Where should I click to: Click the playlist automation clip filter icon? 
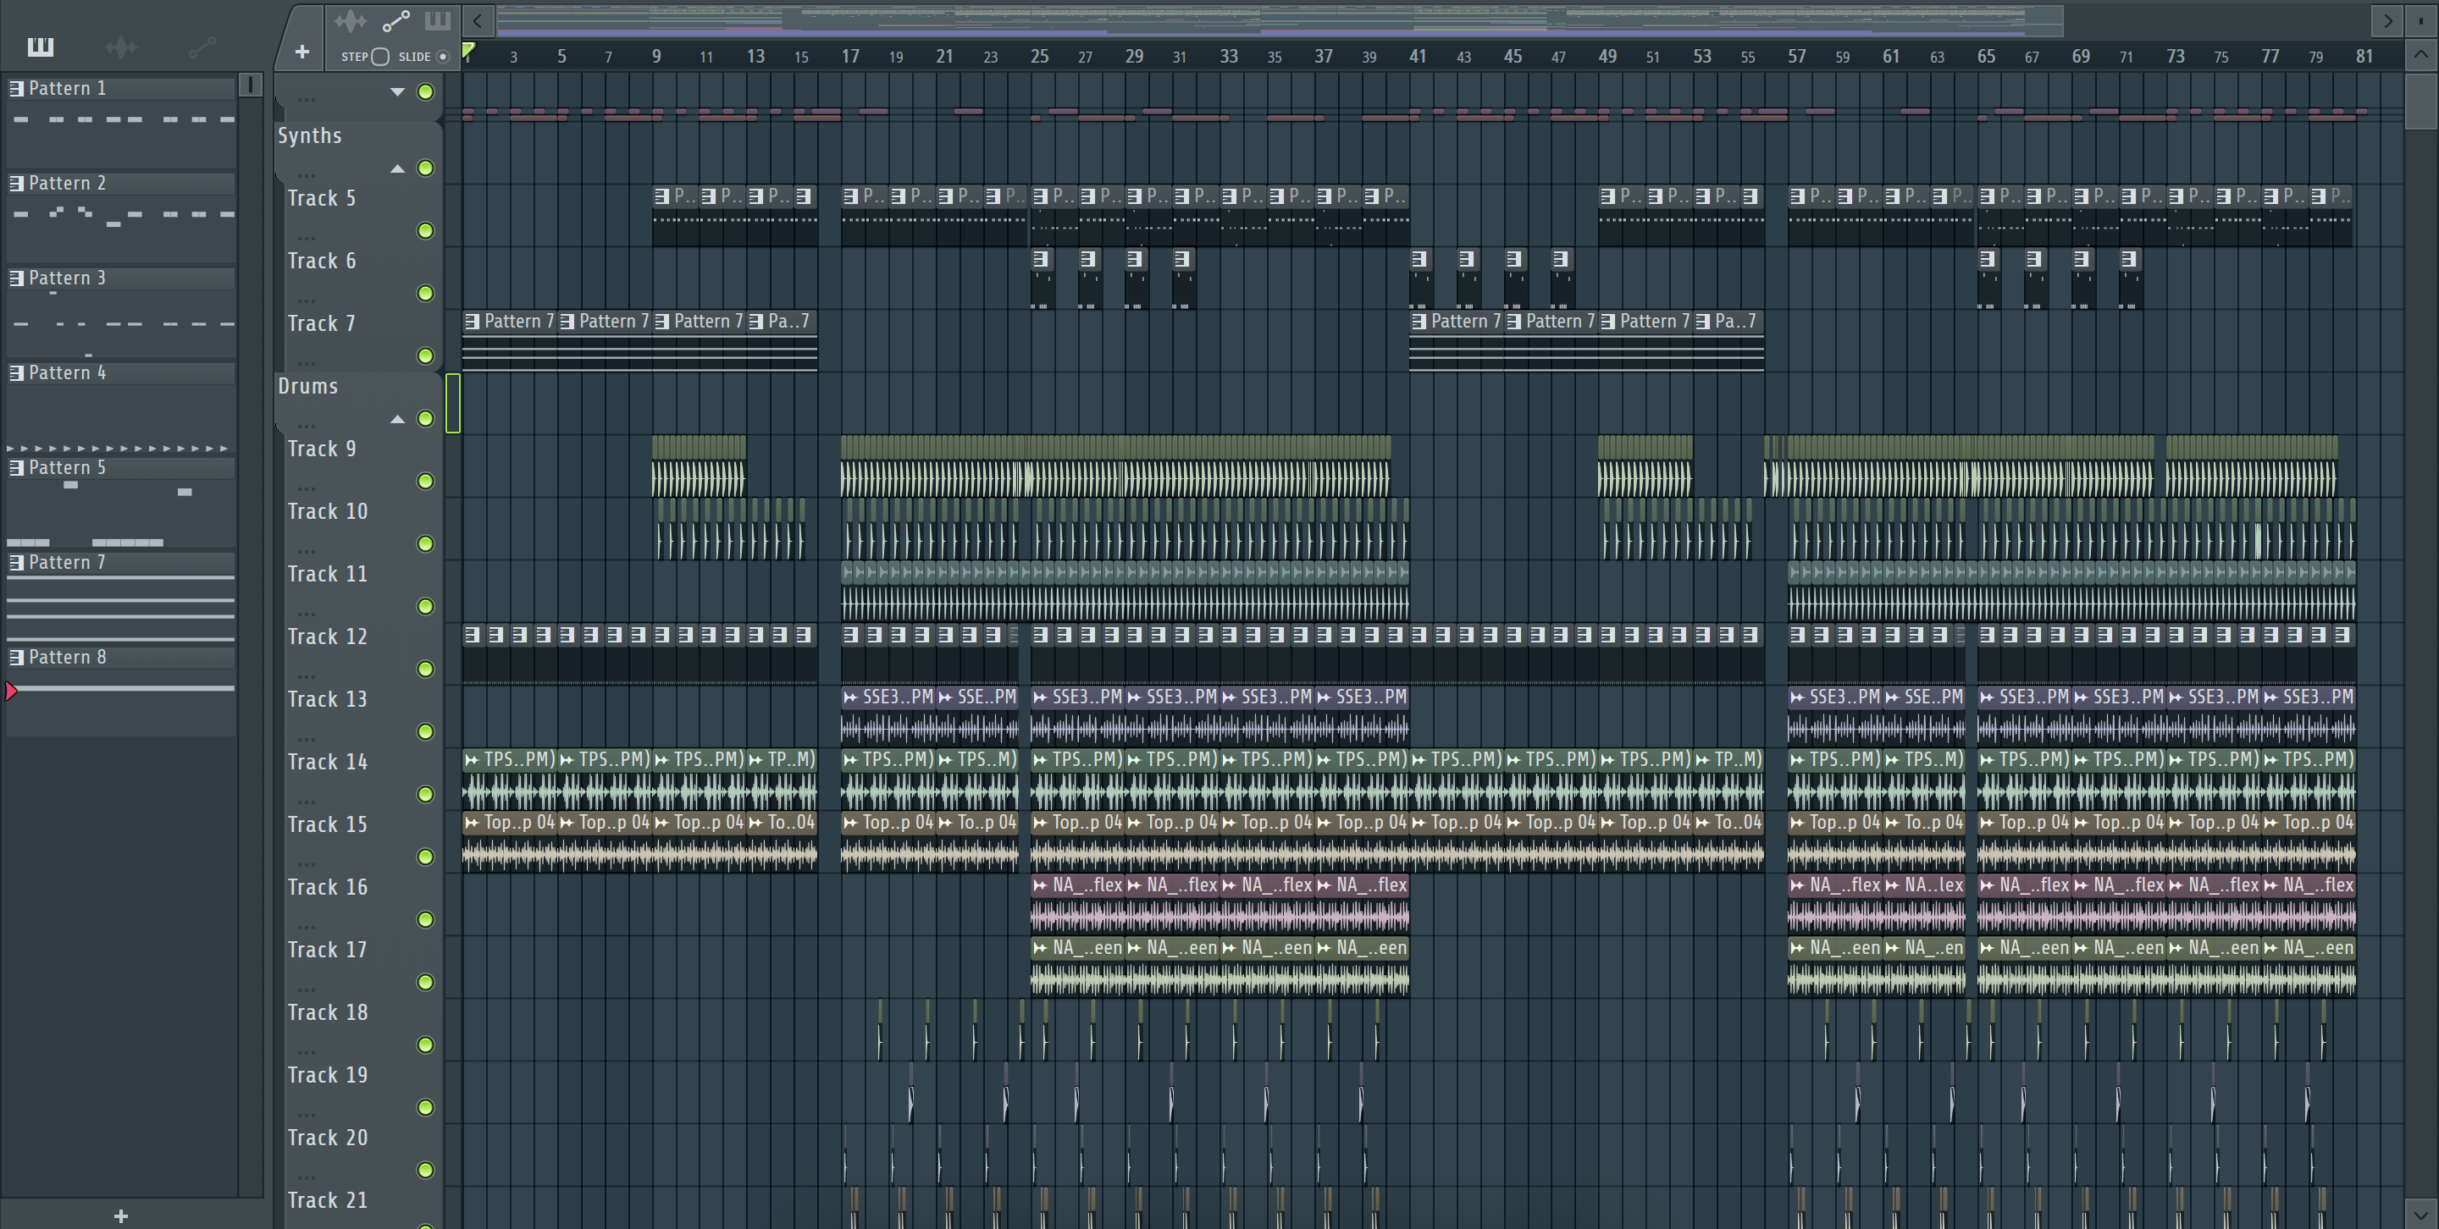pyautogui.click(x=395, y=21)
